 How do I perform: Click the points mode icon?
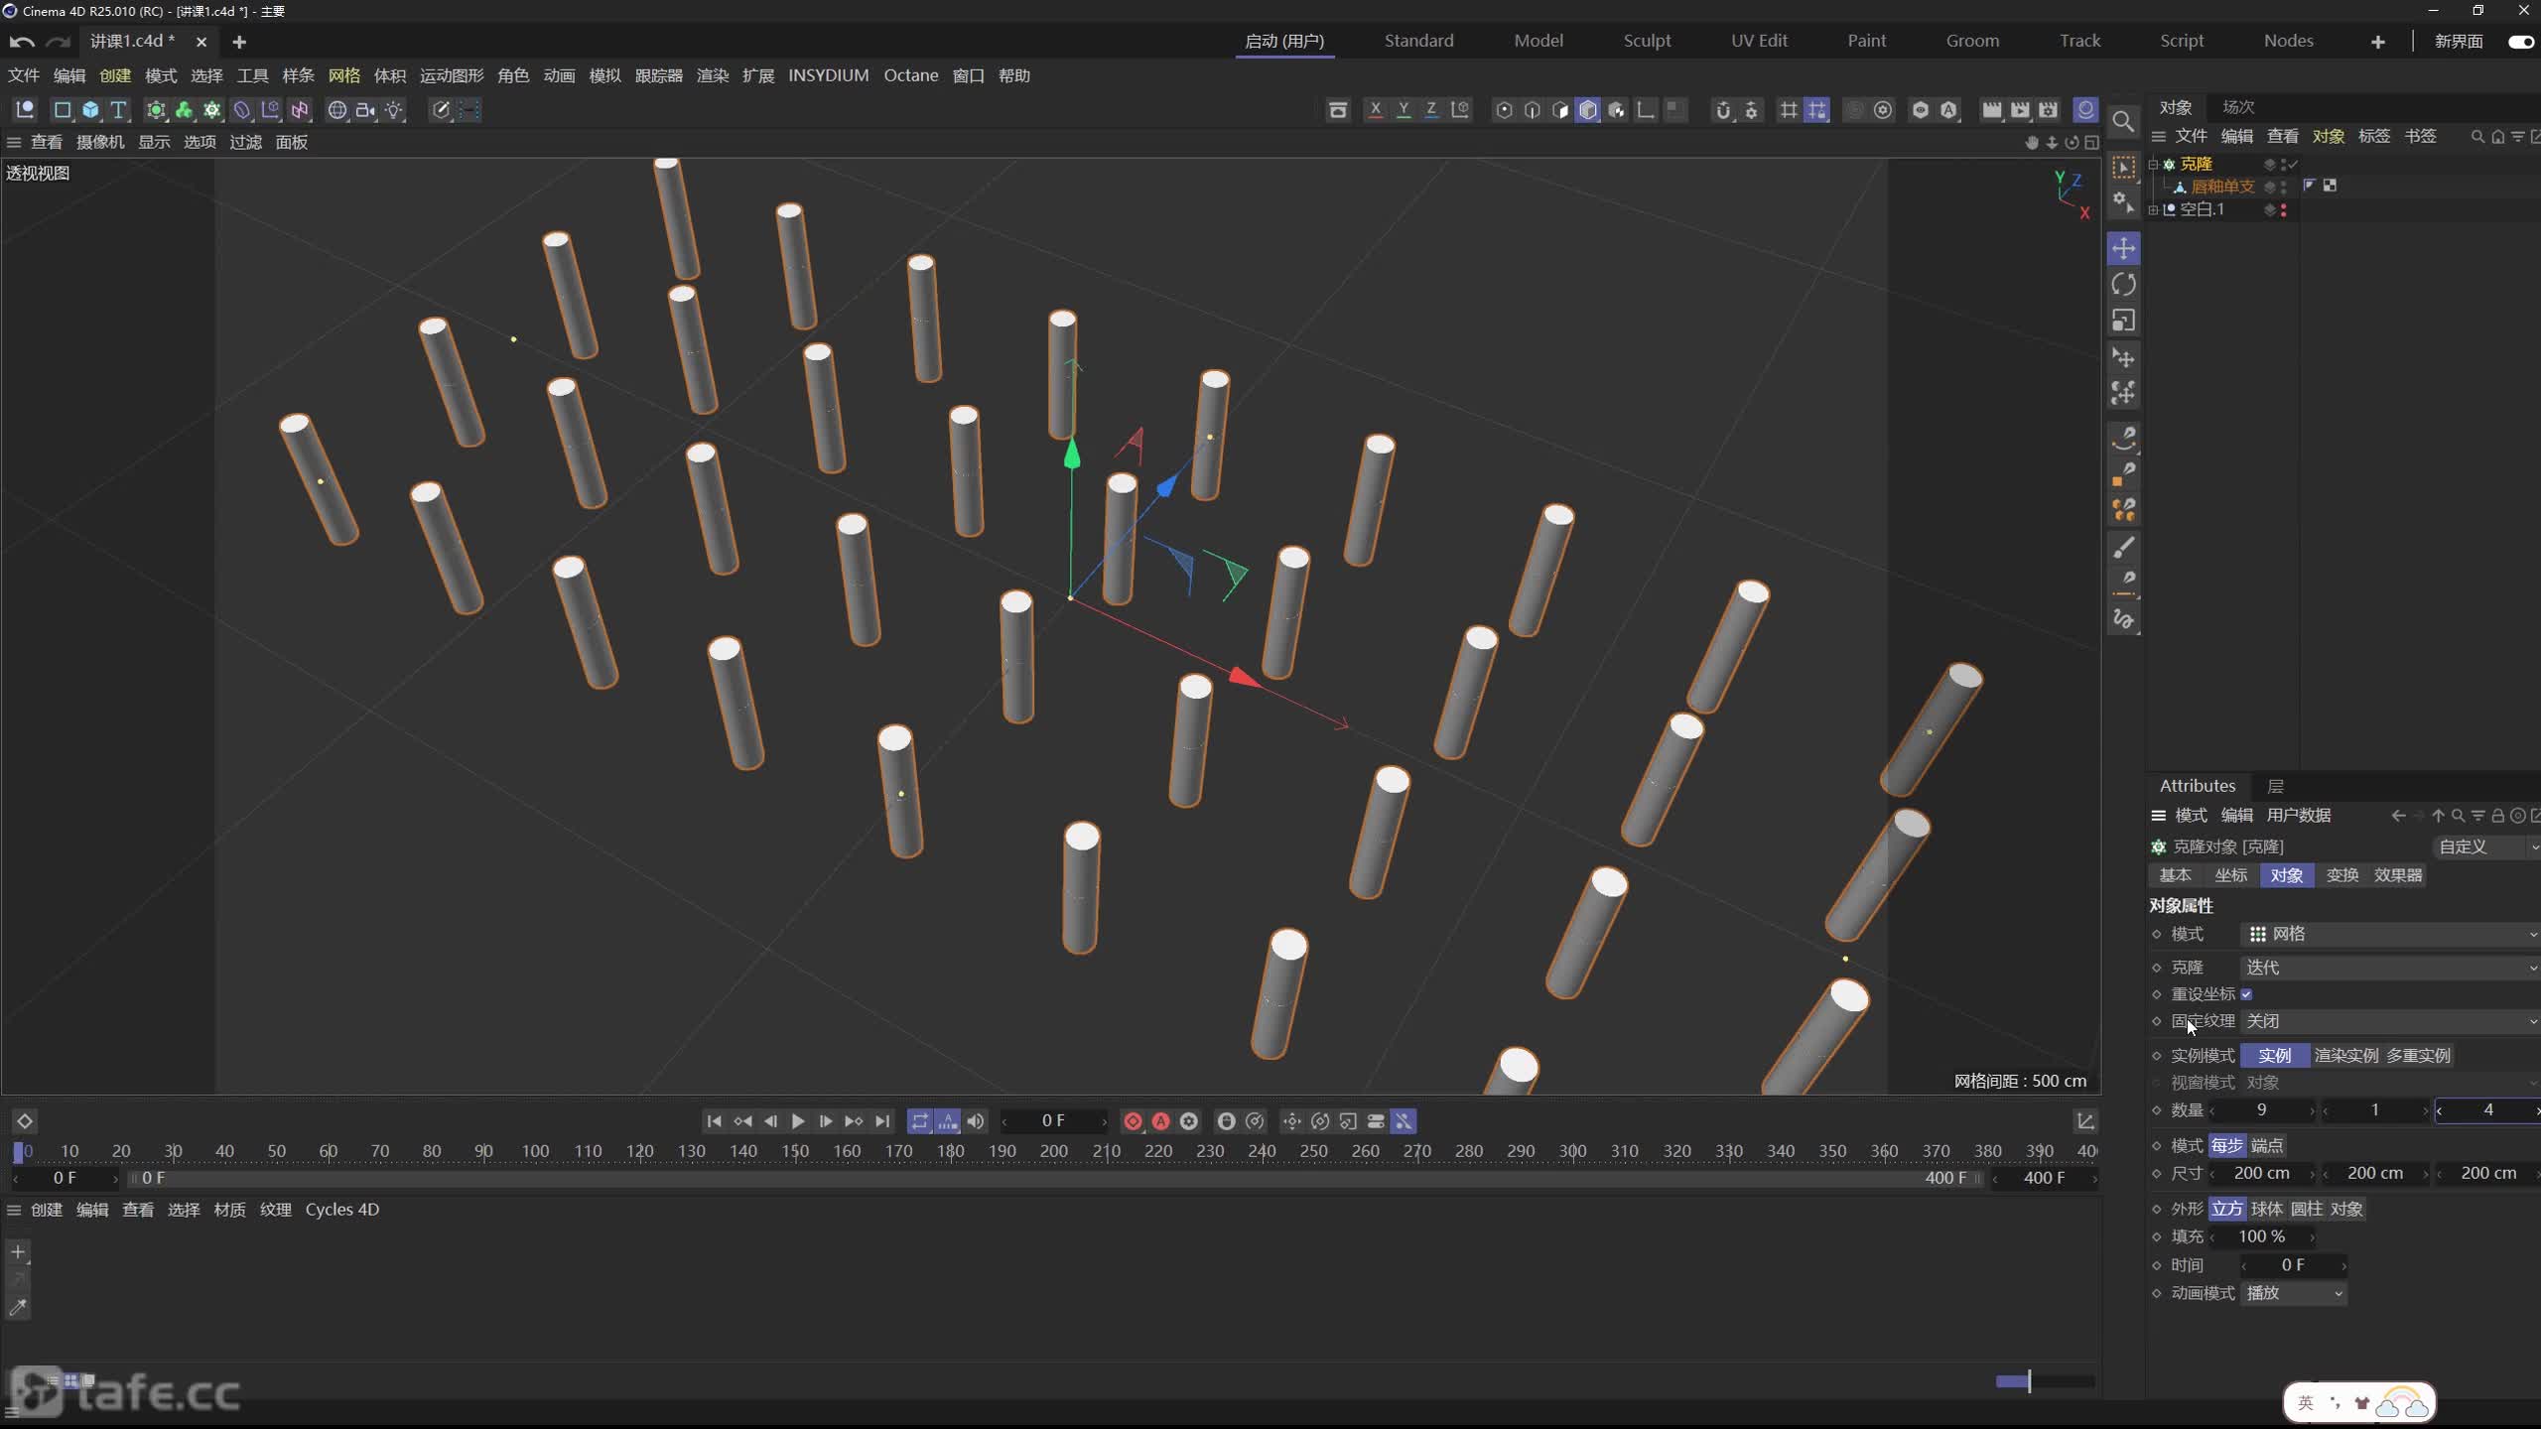tap(1504, 109)
